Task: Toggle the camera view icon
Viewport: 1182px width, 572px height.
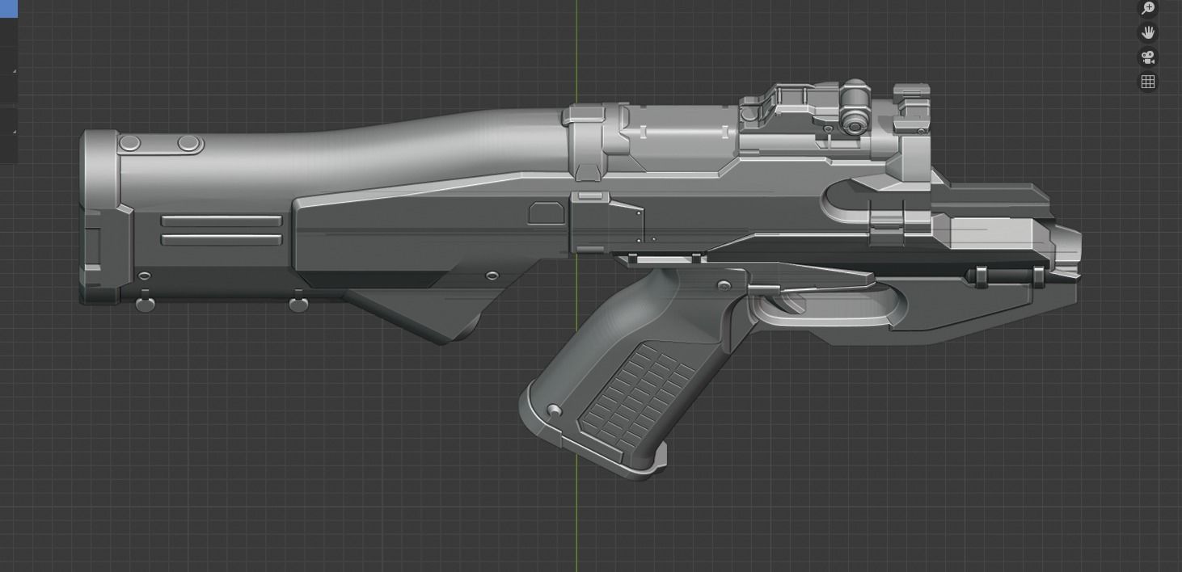Action: click(1147, 57)
